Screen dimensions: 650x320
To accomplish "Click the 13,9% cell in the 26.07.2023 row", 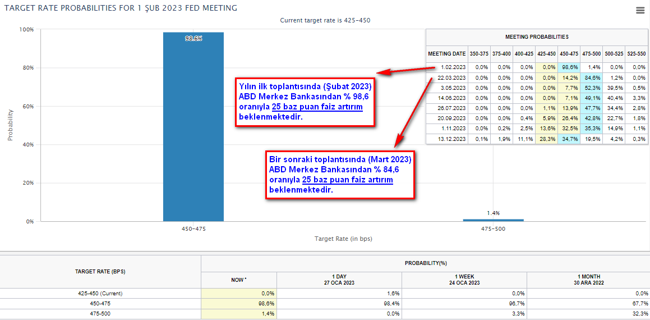I will pos(569,108).
